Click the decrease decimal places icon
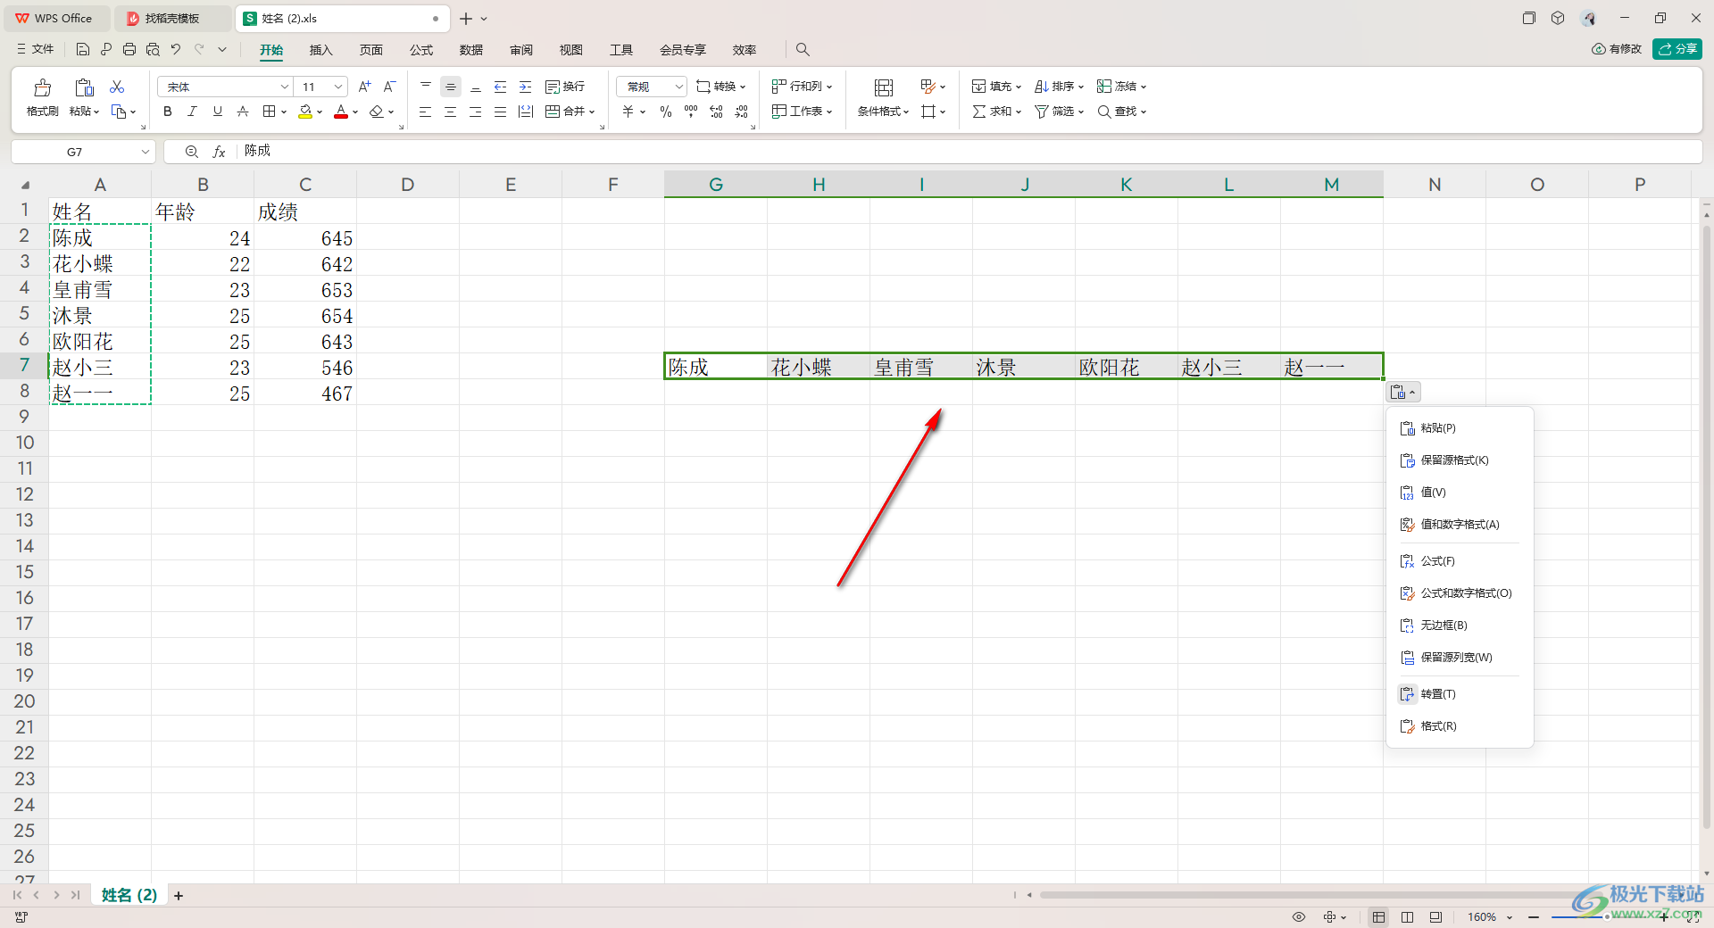 tap(741, 112)
